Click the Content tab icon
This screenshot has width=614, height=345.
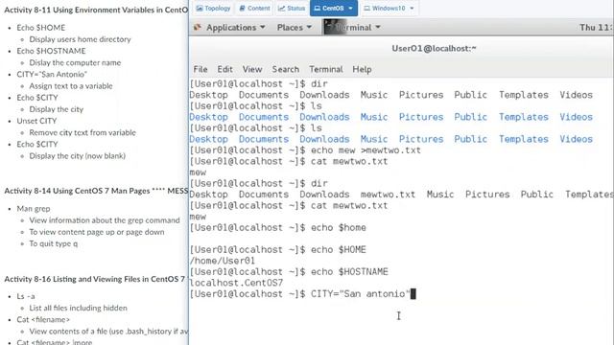tap(242, 9)
